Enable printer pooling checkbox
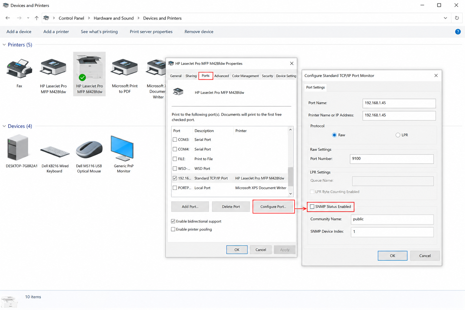This screenshot has width=465, height=310. point(173,229)
